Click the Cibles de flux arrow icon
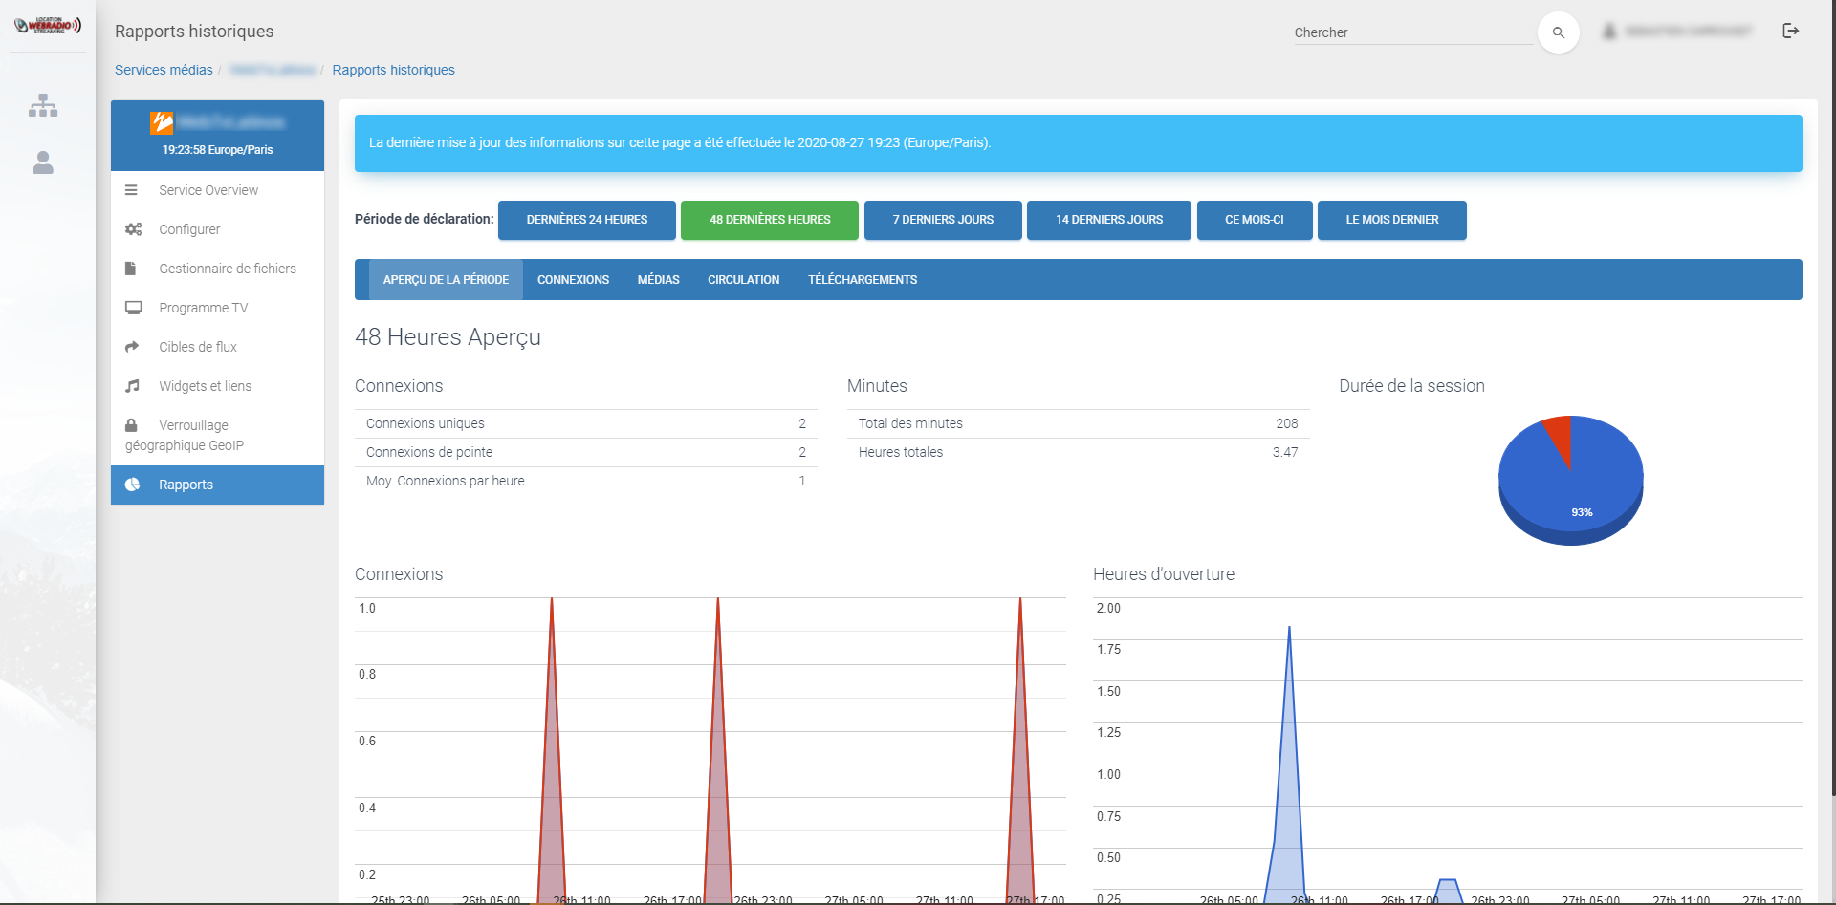Viewport: 1836px width, 905px height. pyautogui.click(x=132, y=347)
